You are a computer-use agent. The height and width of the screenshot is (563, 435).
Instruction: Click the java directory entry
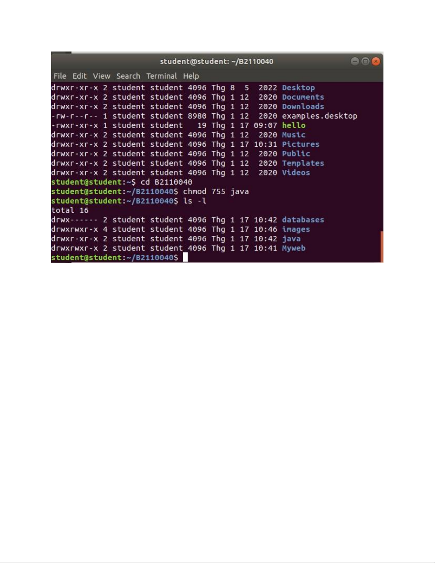(x=291, y=239)
